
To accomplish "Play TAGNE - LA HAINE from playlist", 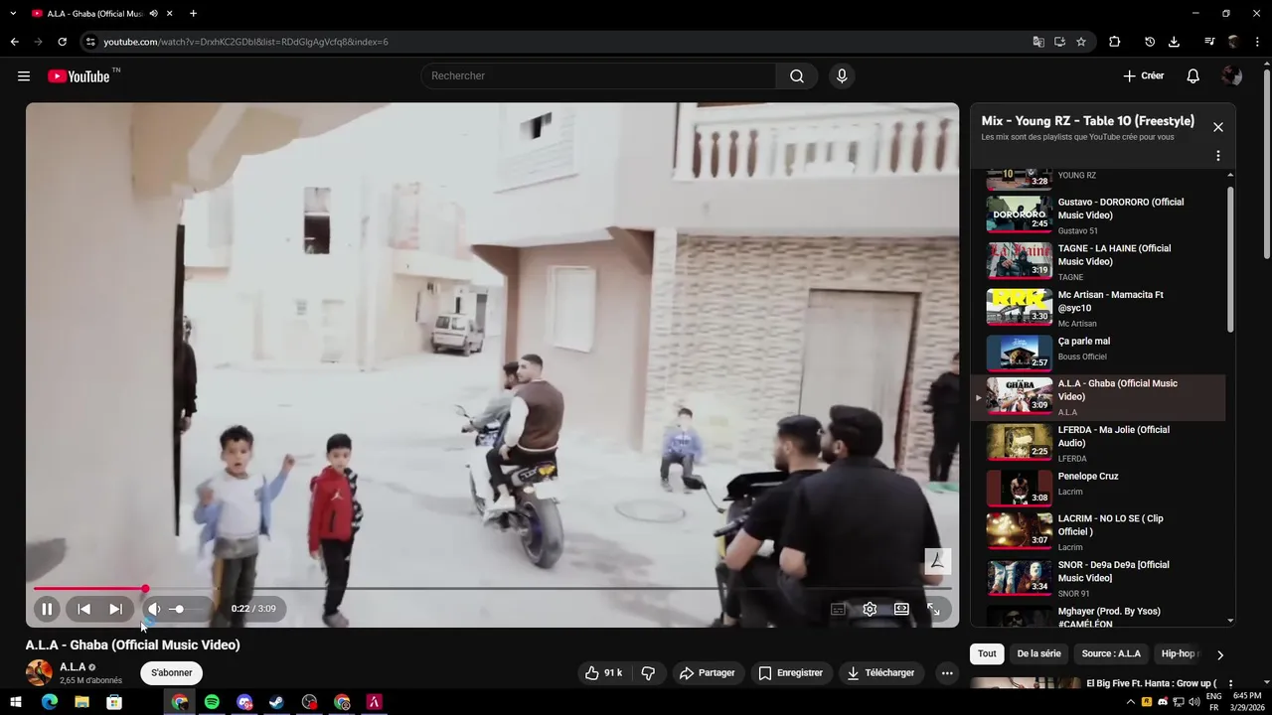I will point(1098,260).
